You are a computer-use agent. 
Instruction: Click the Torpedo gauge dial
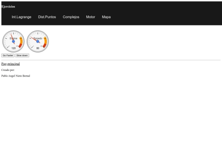click(x=38, y=41)
